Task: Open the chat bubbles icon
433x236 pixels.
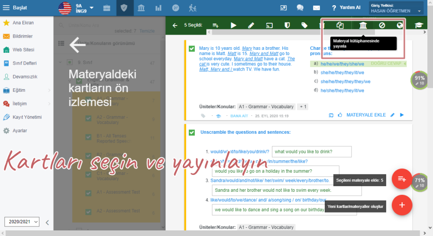Action: coord(300,8)
